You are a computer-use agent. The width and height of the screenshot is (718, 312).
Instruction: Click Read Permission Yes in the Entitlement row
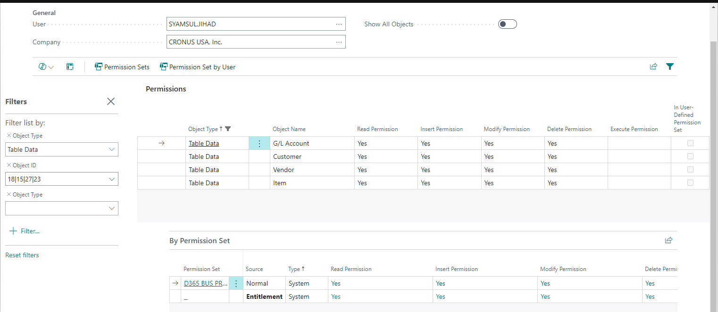(336, 296)
